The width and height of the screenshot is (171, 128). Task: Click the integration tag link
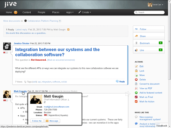(47, 82)
